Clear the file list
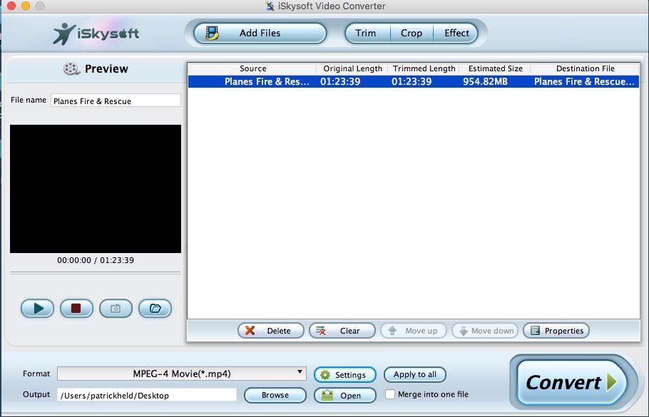This screenshot has height=417, width=649. click(x=342, y=331)
